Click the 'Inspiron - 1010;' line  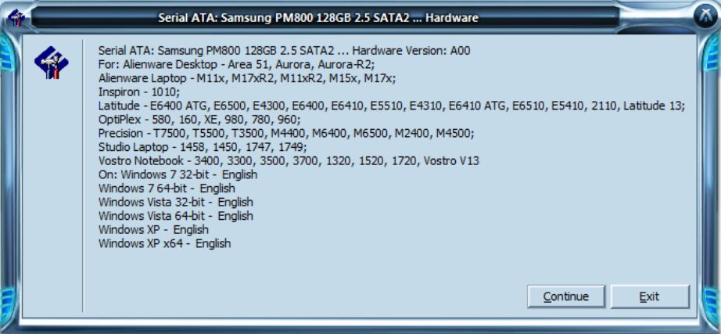pos(139,92)
